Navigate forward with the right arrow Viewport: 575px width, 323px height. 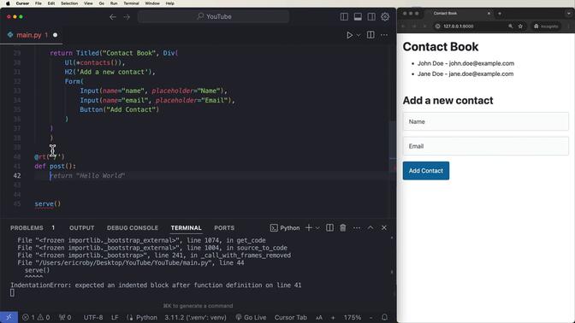pyautogui.click(x=127, y=17)
